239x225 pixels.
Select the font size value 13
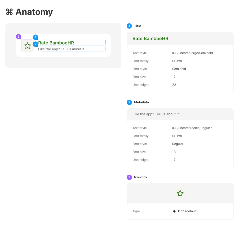pyautogui.click(x=174, y=152)
